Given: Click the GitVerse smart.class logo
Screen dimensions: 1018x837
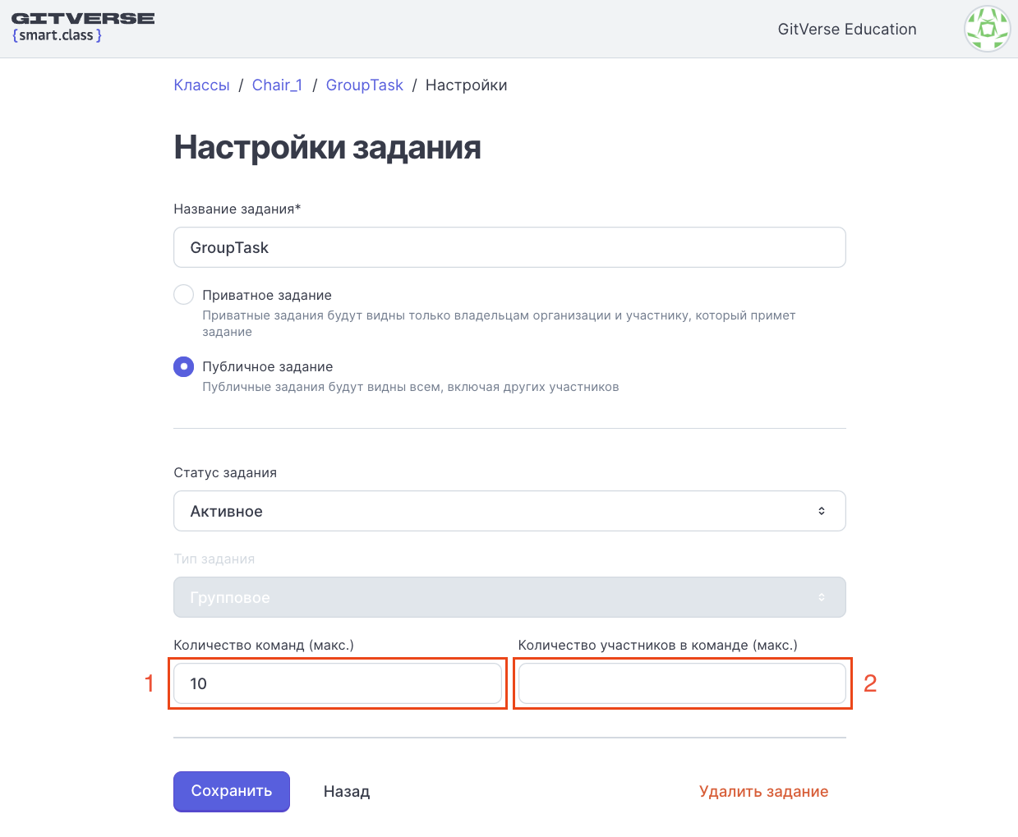Looking at the screenshot, I should 83,27.
